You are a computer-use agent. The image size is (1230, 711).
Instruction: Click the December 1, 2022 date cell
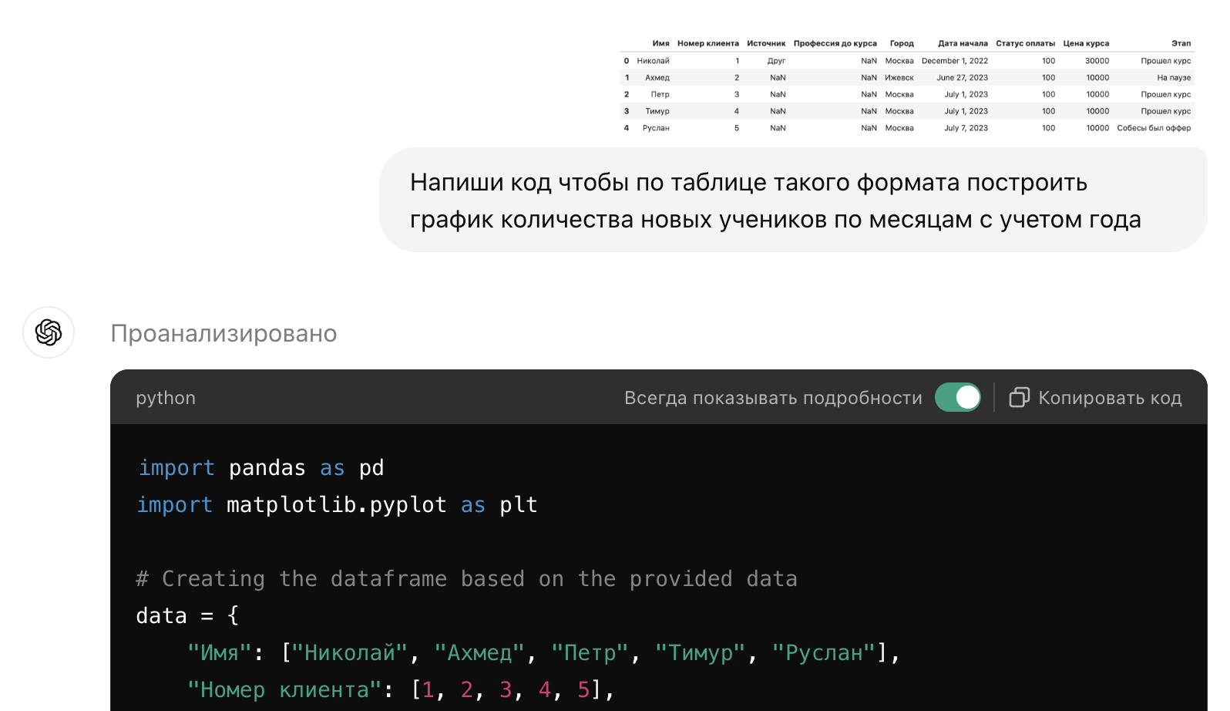pyautogui.click(x=955, y=61)
